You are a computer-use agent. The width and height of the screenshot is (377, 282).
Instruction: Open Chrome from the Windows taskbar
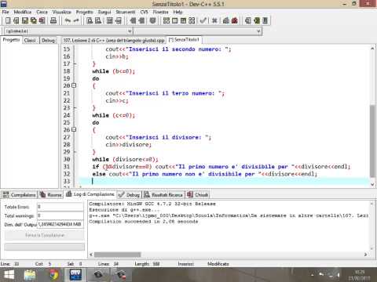(53, 275)
